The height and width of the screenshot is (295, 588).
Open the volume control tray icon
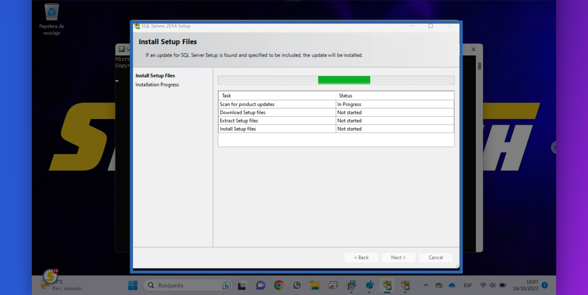tap(492, 285)
